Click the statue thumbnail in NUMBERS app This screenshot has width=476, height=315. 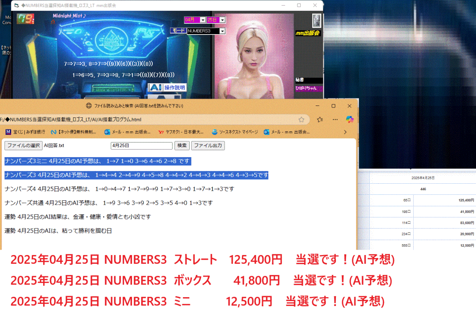pyautogui.click(x=316, y=20)
